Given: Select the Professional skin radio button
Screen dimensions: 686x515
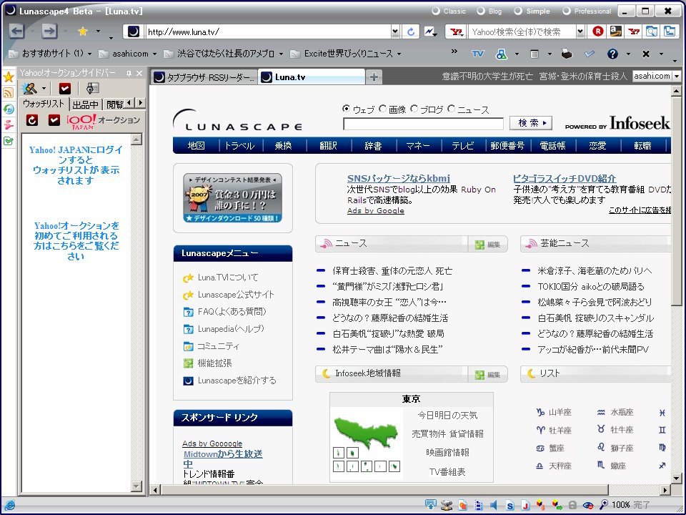Looking at the screenshot, I should [x=567, y=11].
